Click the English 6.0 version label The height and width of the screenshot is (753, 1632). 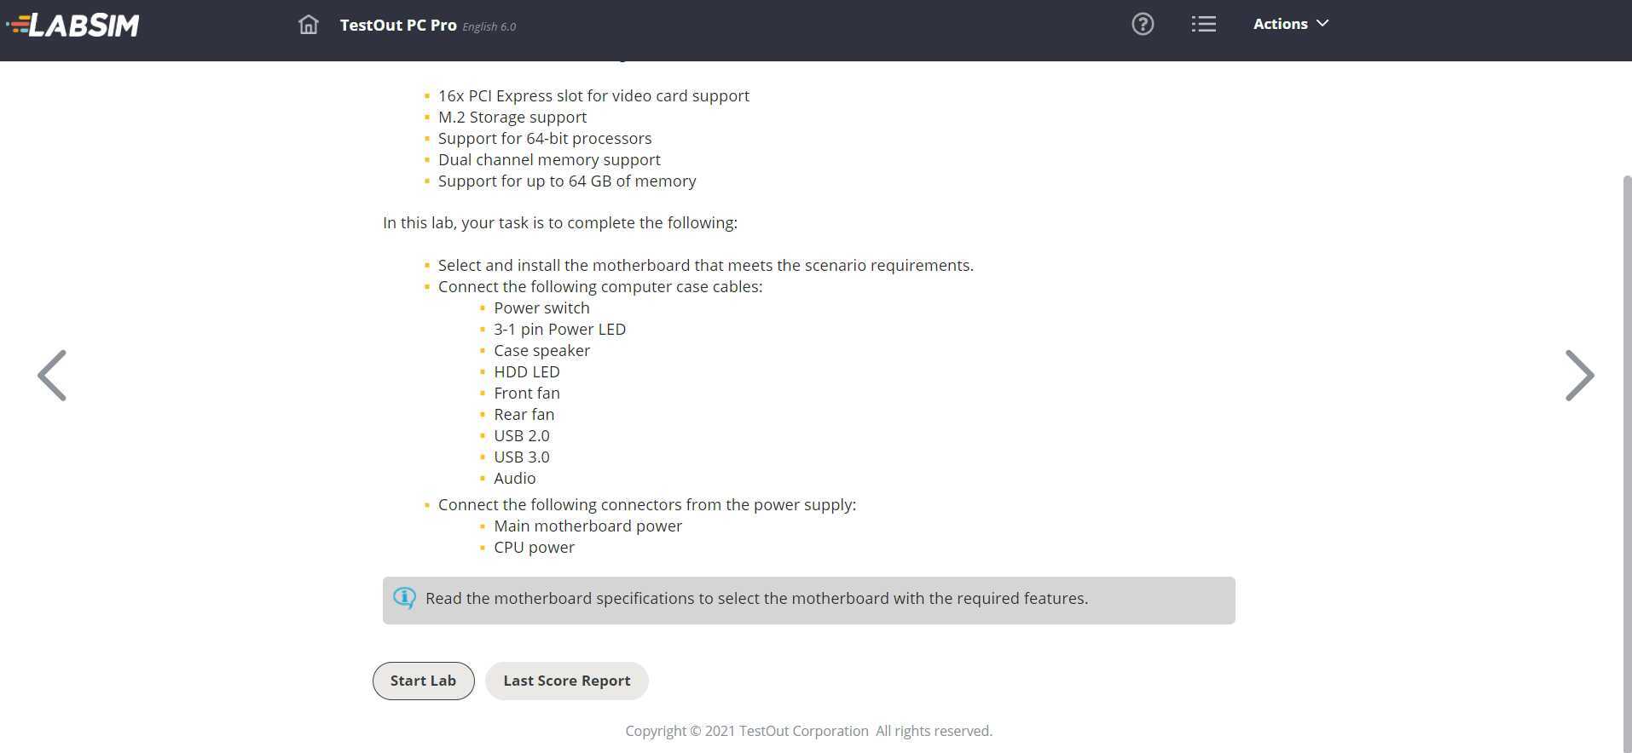click(x=489, y=26)
